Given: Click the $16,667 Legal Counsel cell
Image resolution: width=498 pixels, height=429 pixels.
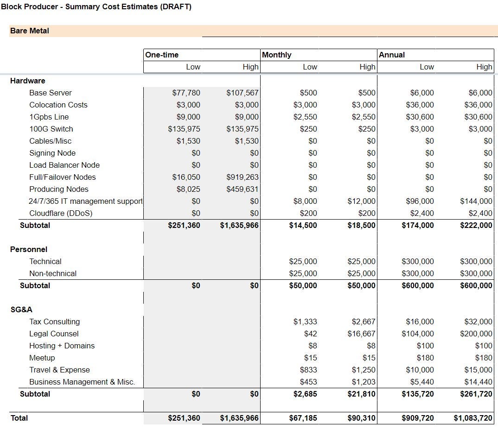Looking at the screenshot, I should click(361, 334).
